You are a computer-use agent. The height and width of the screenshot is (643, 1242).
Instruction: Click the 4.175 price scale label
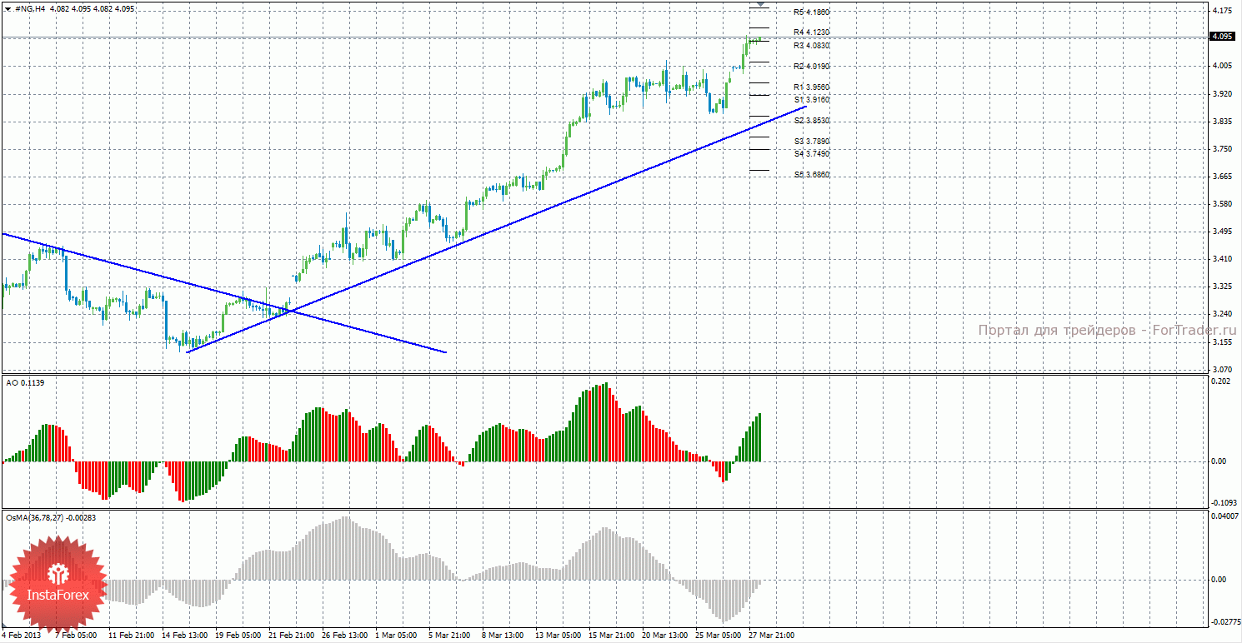pos(1223,11)
